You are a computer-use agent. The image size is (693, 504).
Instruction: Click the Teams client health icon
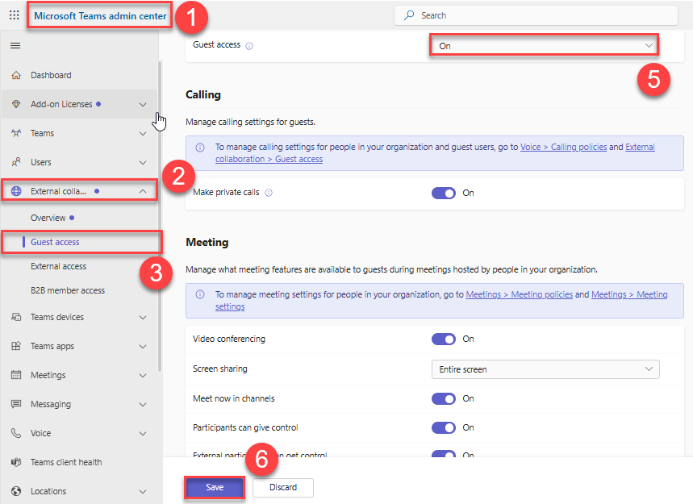(16, 462)
